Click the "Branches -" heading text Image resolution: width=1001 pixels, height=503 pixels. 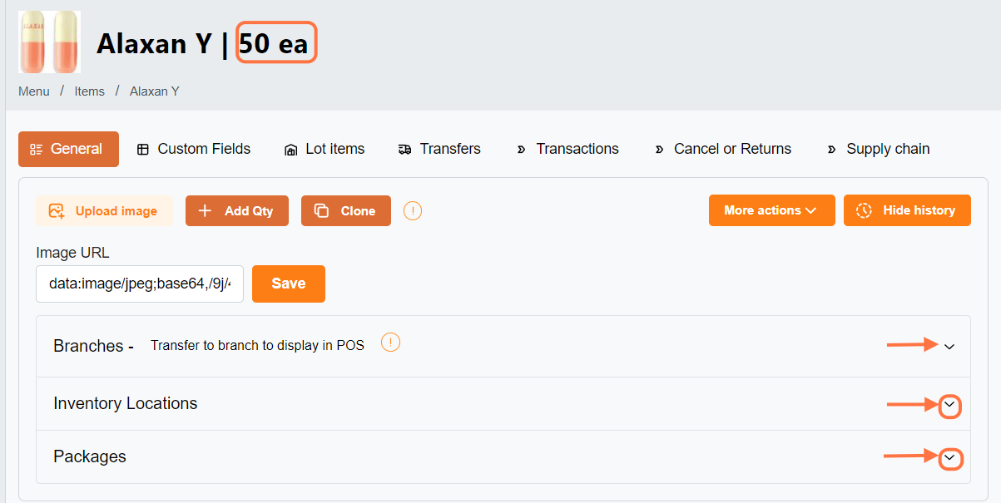tap(93, 346)
